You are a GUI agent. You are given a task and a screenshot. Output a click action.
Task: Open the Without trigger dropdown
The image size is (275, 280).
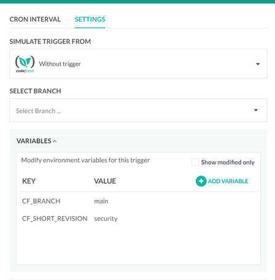coord(138,64)
